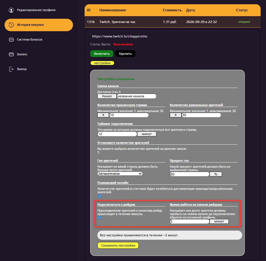Viewport: 266px width, 261px height.
Task: Click минут label next to raider time field
Action: point(219,221)
